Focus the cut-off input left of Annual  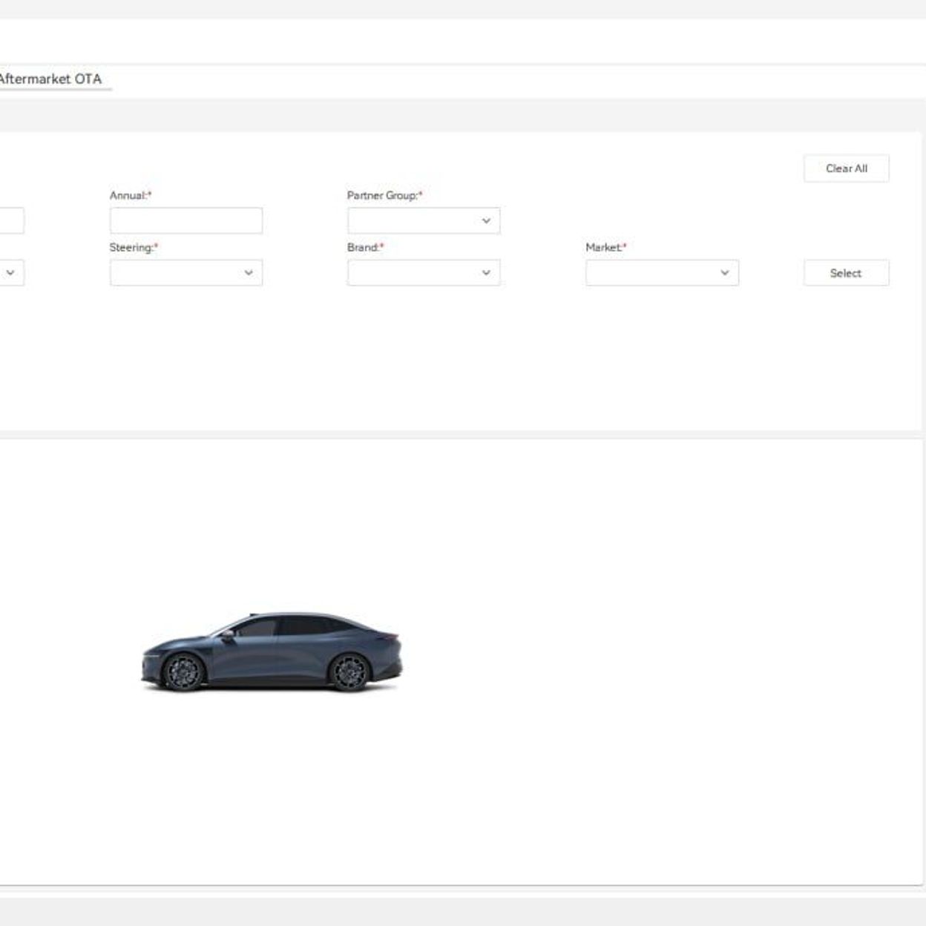12,220
